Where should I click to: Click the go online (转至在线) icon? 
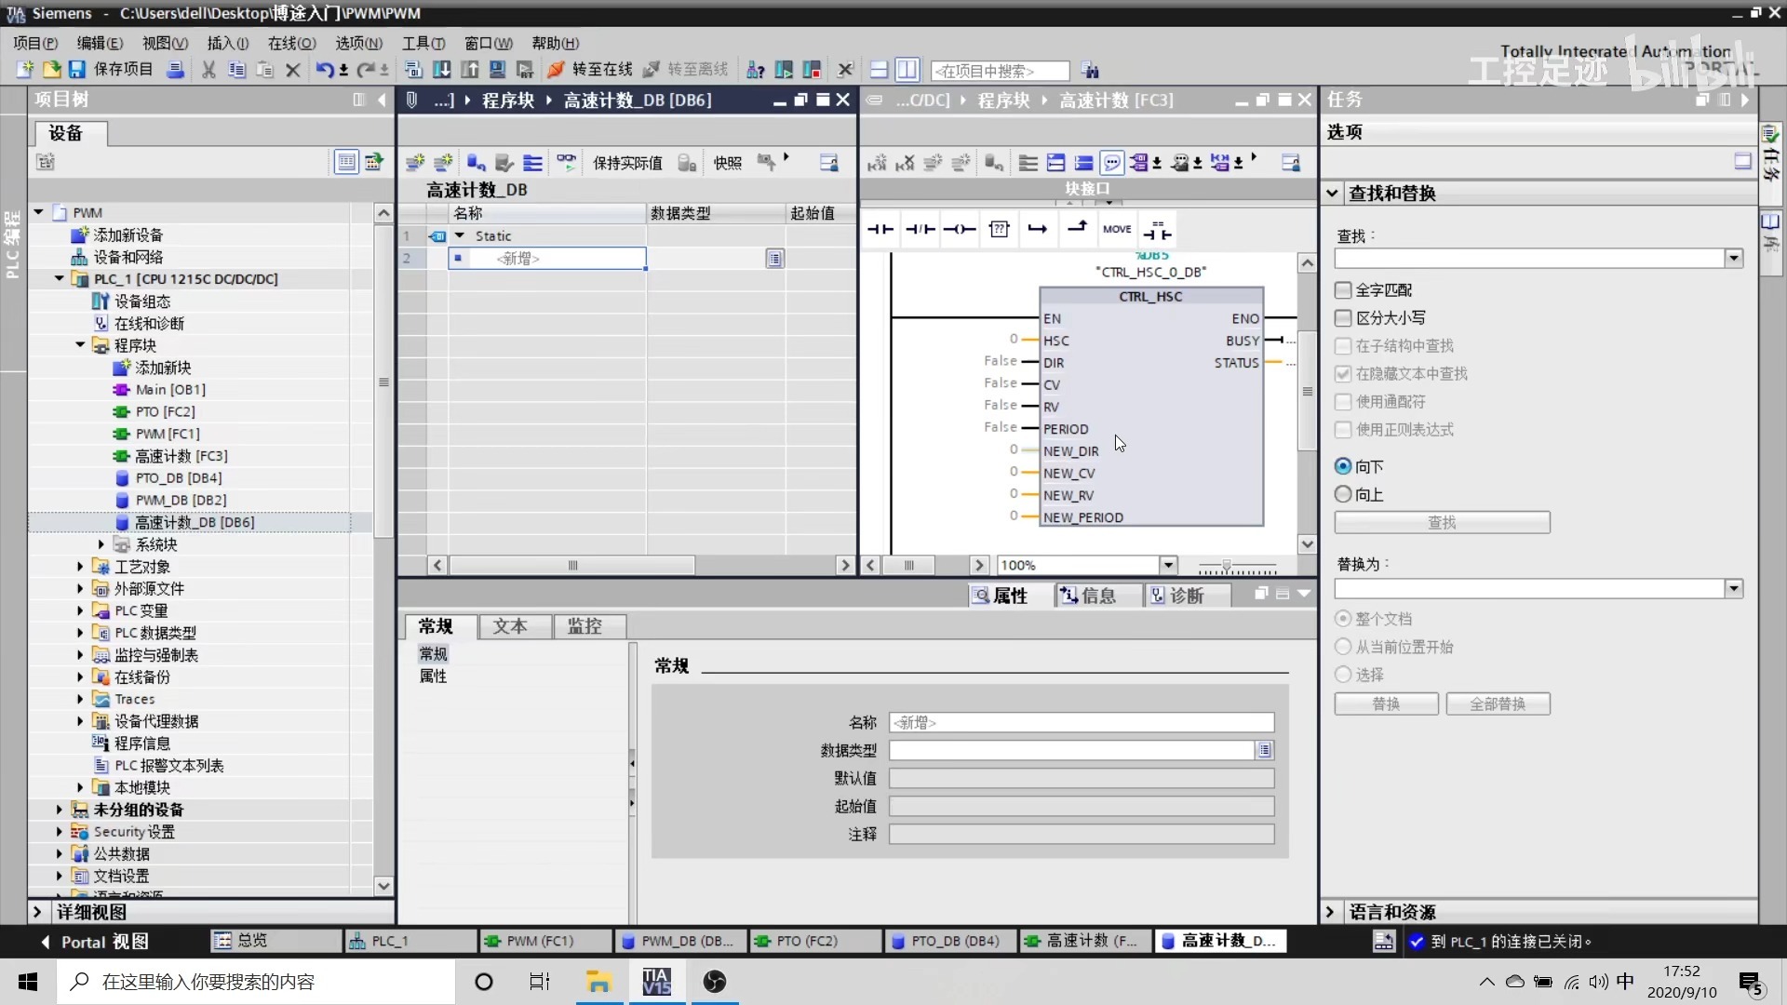[556, 70]
